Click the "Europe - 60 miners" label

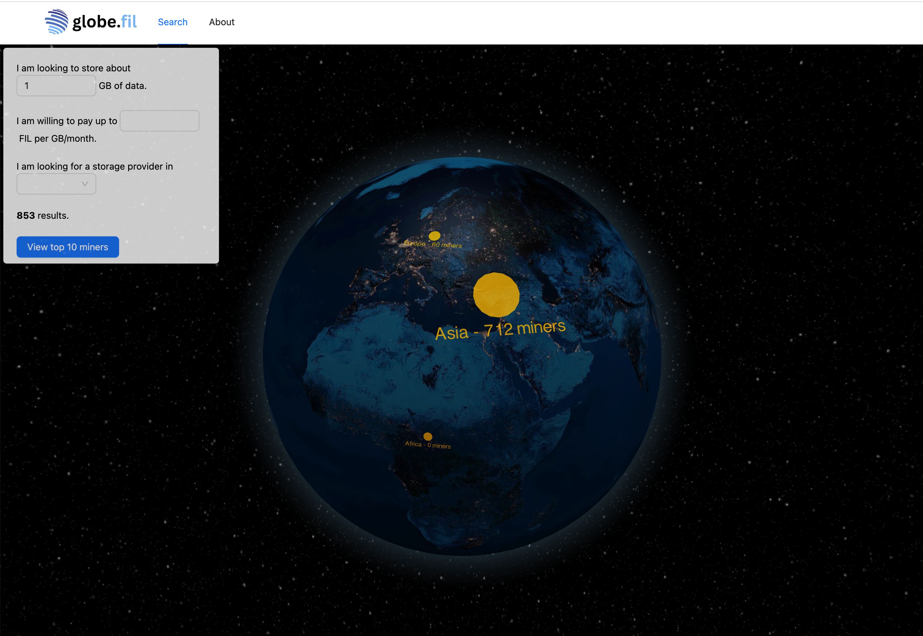(433, 244)
